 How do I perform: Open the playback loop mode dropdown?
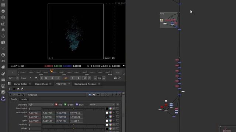click(x=36, y=78)
